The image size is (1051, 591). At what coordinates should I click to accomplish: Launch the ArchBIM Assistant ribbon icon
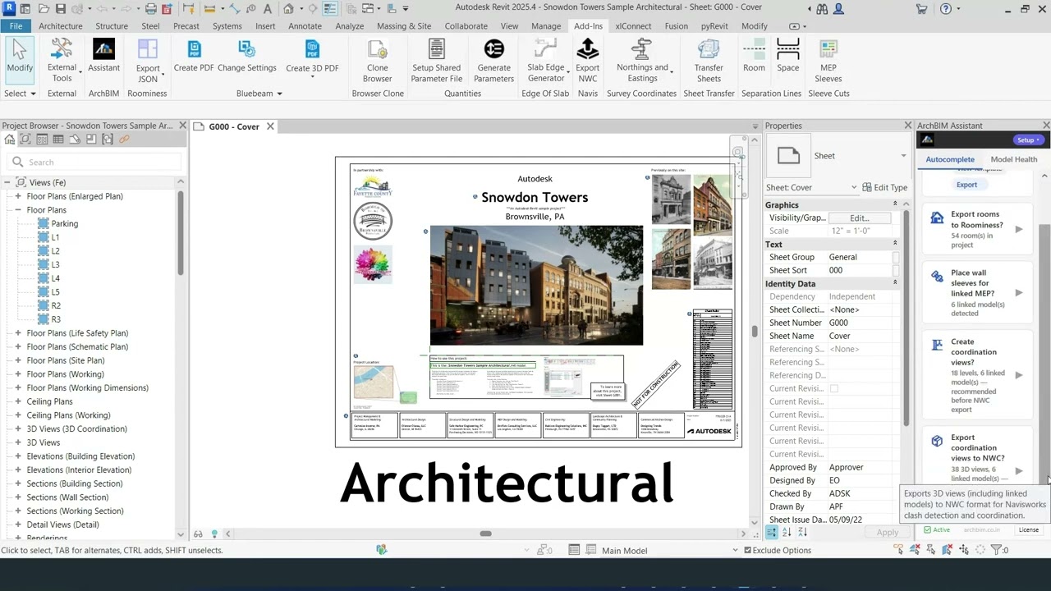coord(103,56)
